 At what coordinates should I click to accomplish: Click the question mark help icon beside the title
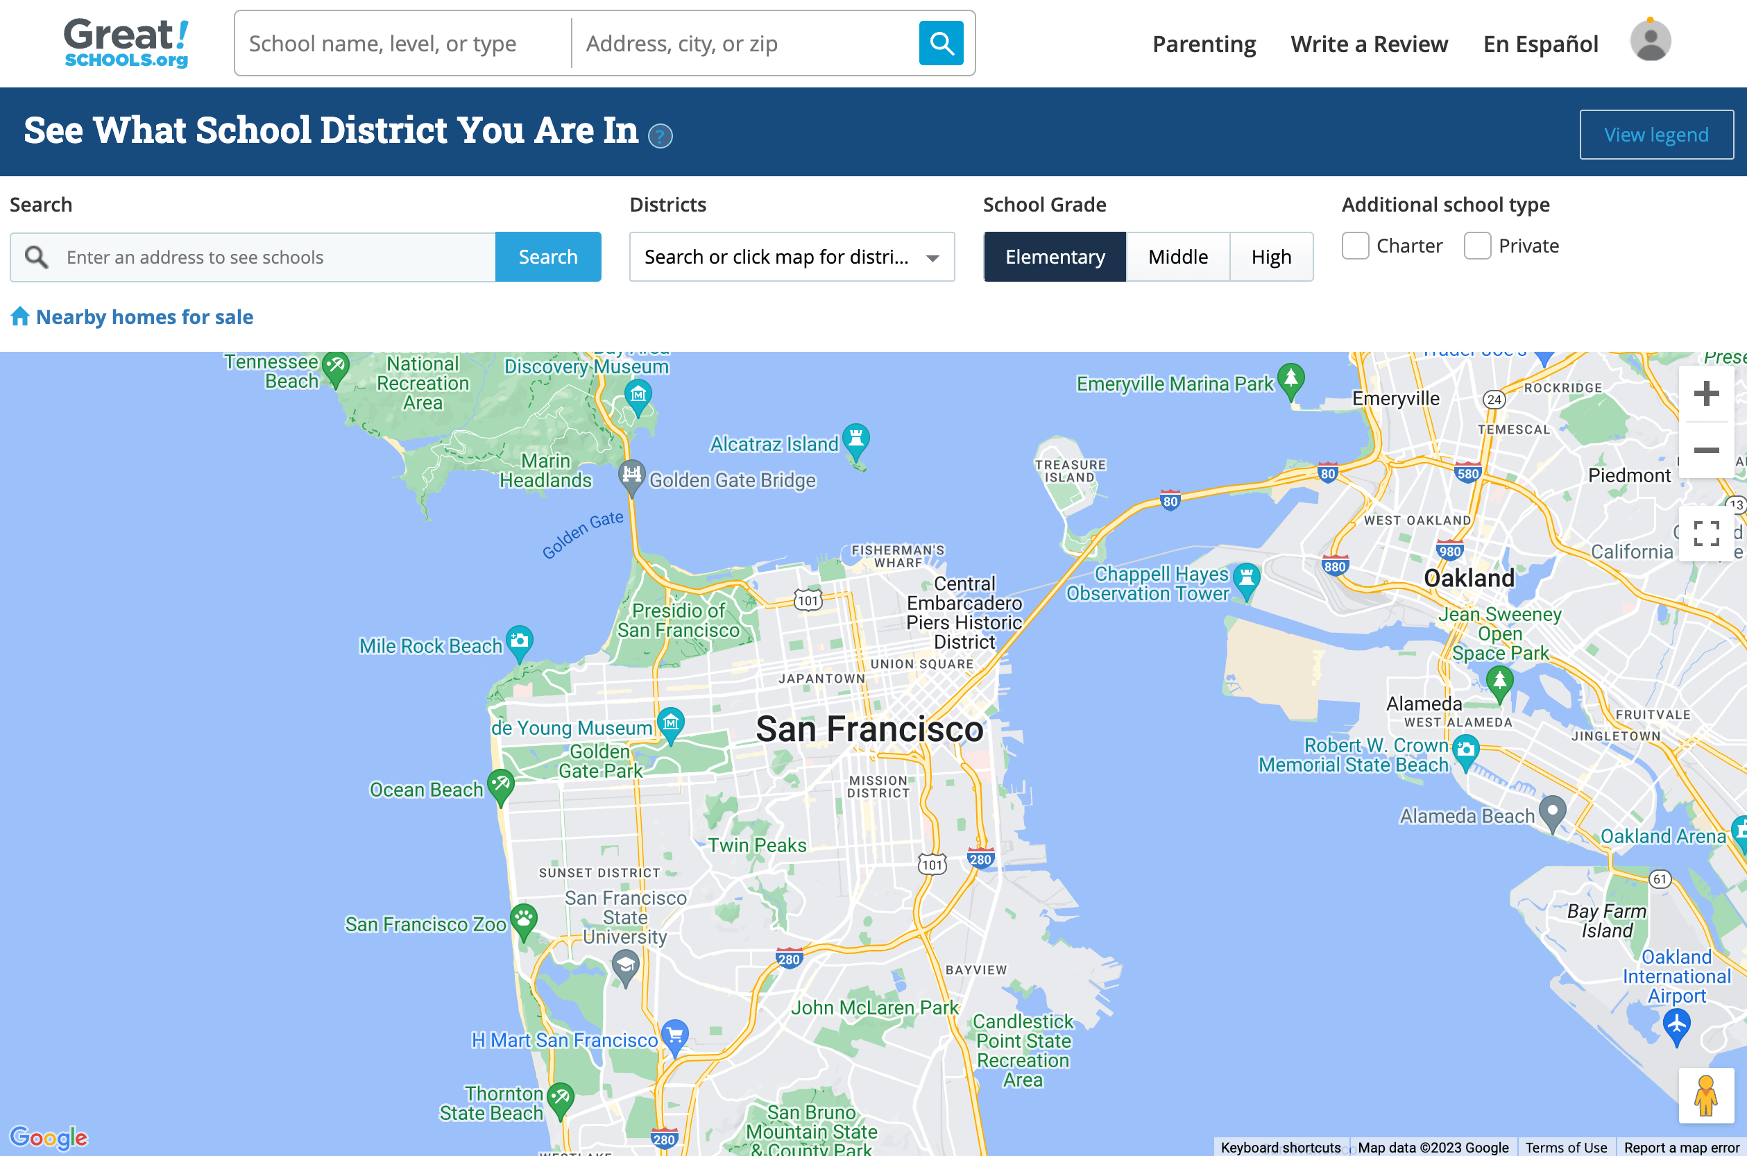[x=661, y=137]
